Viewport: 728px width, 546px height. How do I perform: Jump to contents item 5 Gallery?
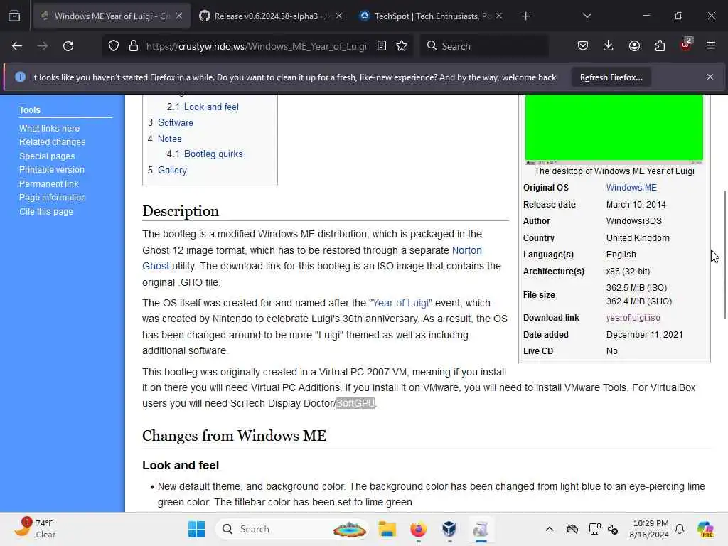(167, 171)
